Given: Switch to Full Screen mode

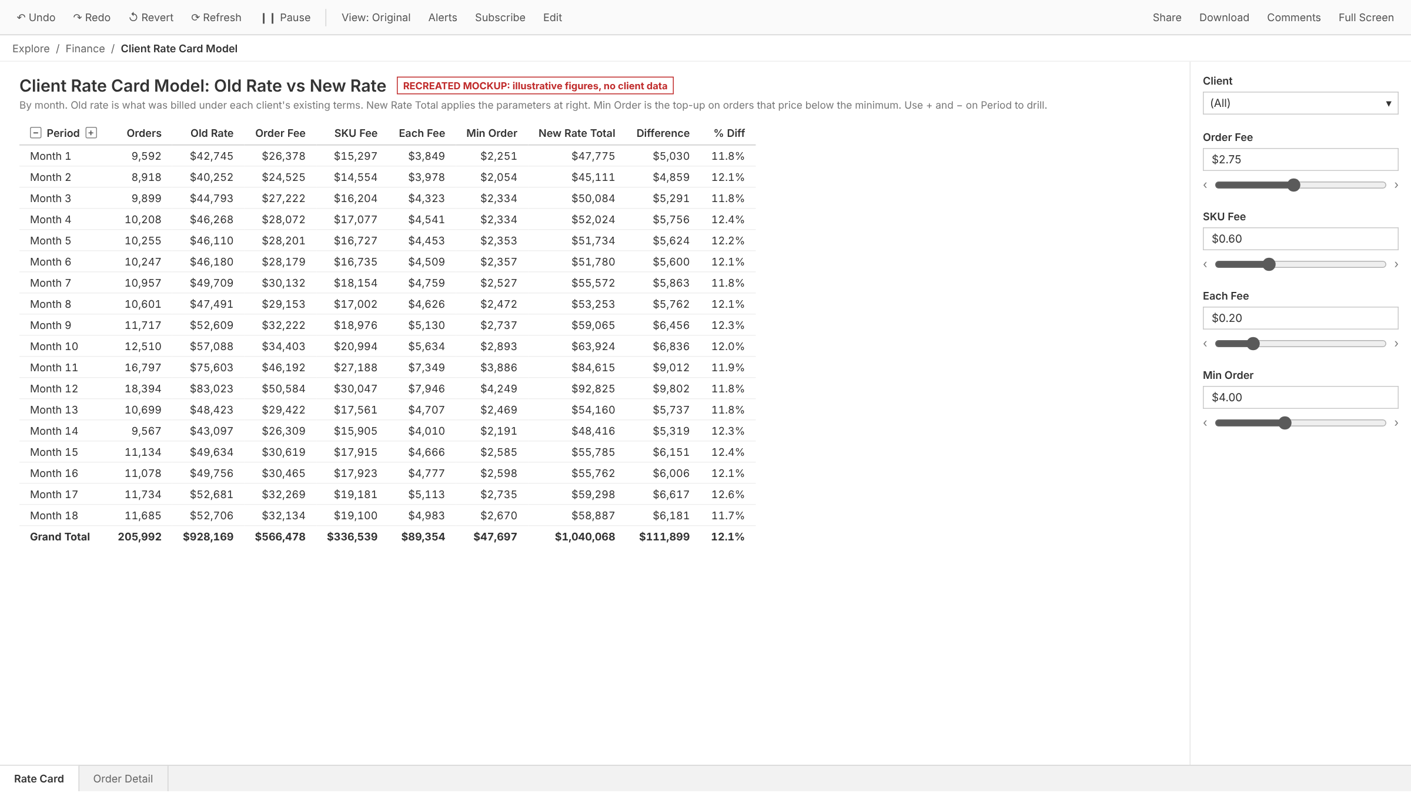Looking at the screenshot, I should tap(1366, 18).
